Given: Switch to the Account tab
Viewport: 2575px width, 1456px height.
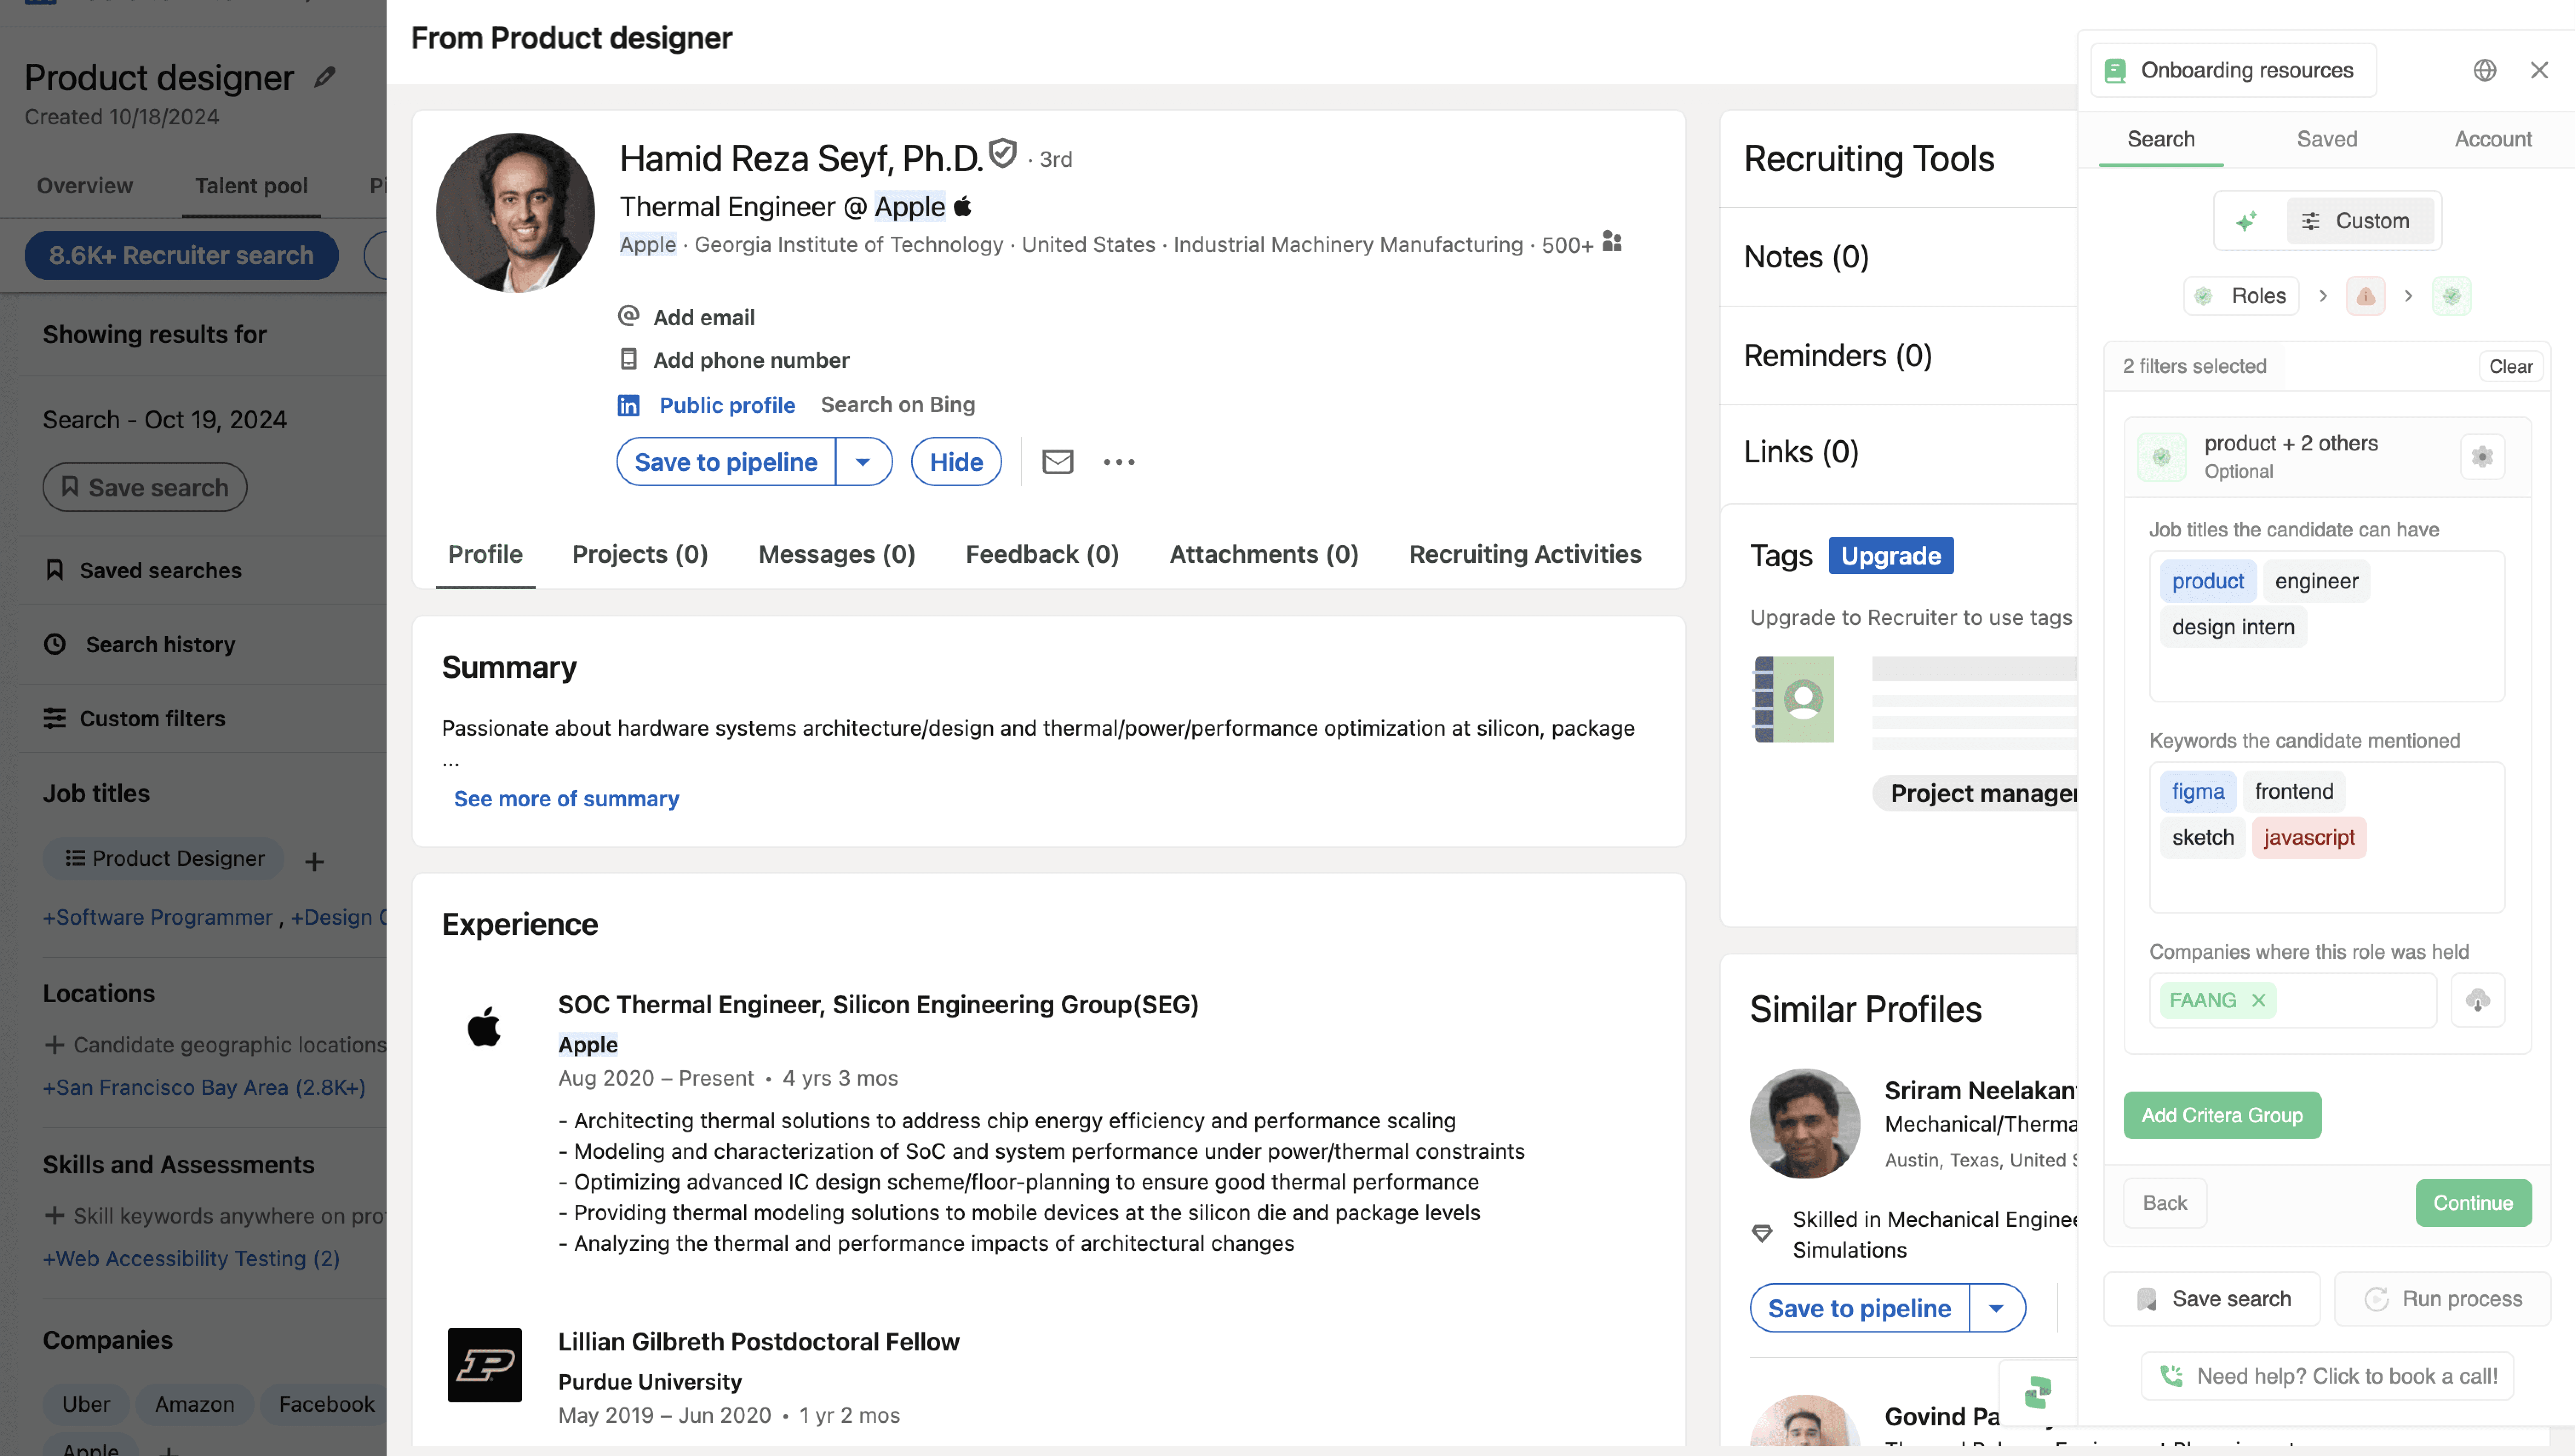Looking at the screenshot, I should click(x=2493, y=139).
